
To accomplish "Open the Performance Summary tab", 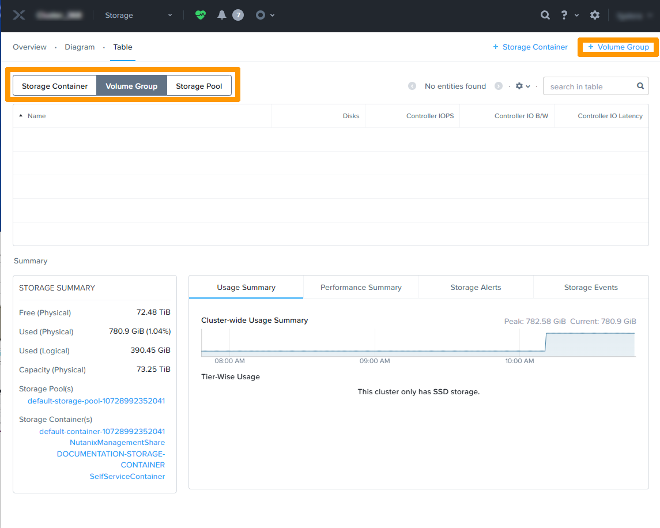I will 360,286.
